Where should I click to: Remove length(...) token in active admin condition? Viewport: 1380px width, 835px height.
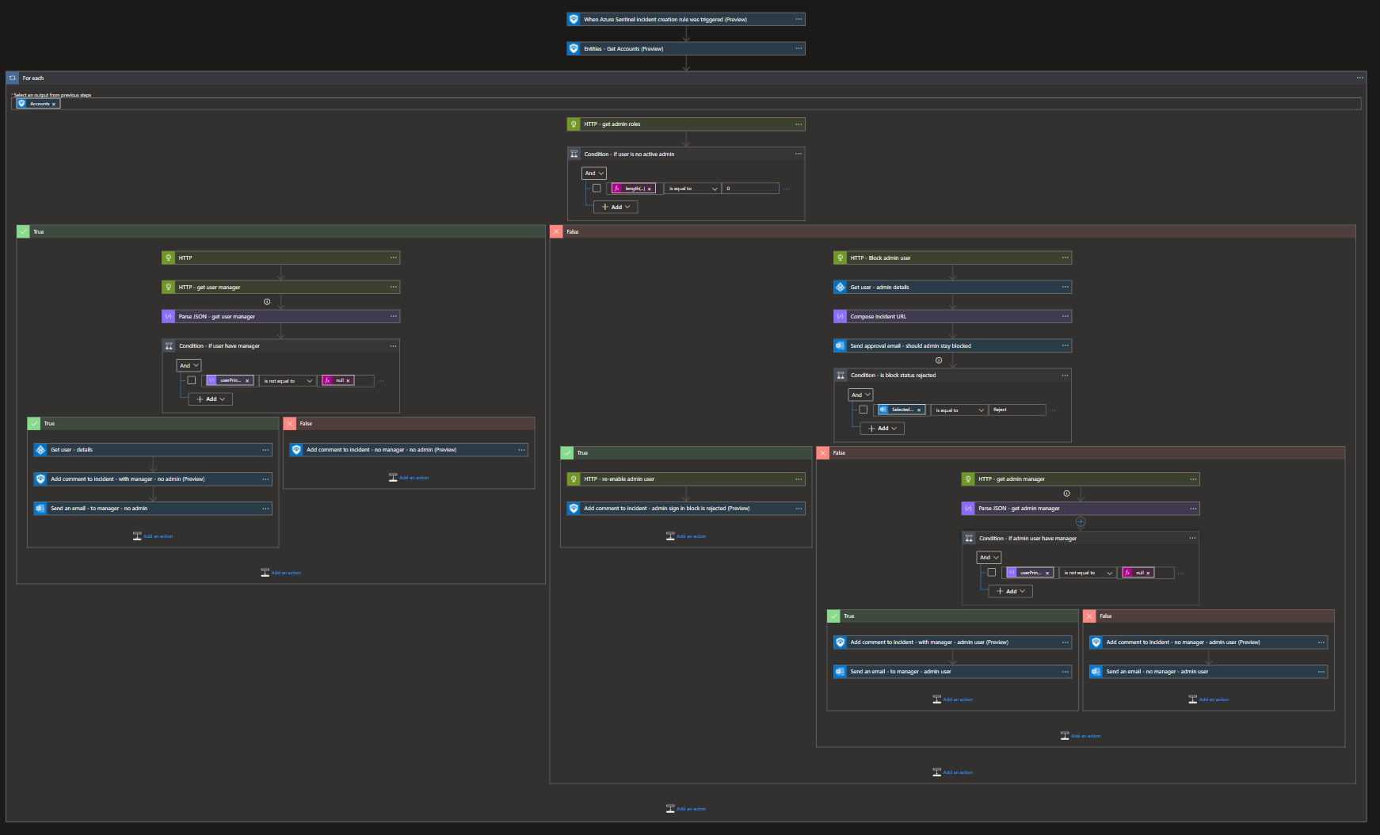649,189
